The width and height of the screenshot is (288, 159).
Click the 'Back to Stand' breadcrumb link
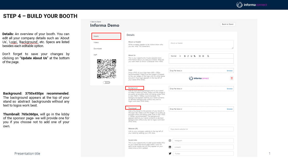click(95, 22)
